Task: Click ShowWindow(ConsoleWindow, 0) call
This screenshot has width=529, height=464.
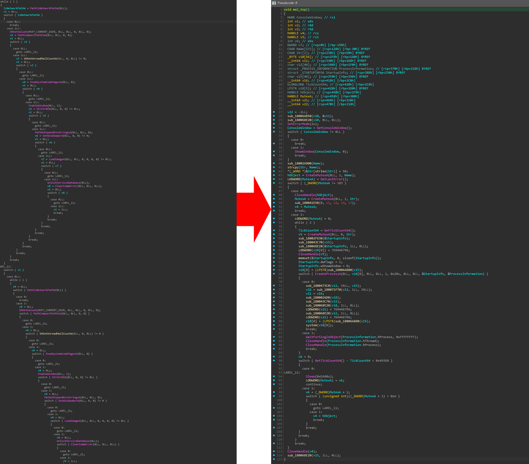Action: click(321, 152)
